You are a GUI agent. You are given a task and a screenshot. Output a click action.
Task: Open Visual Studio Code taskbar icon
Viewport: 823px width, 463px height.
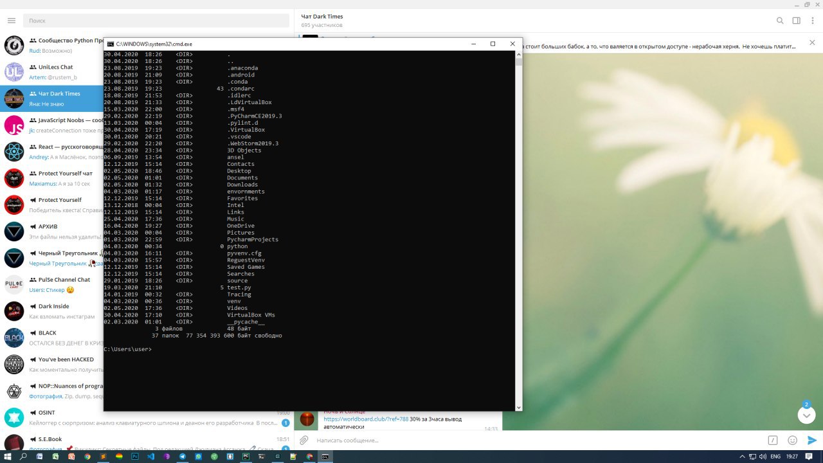coord(150,457)
